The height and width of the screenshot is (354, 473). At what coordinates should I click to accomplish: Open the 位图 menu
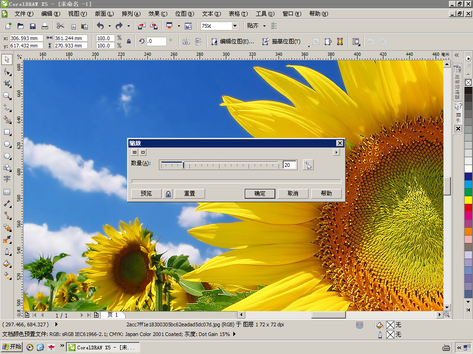coord(184,14)
